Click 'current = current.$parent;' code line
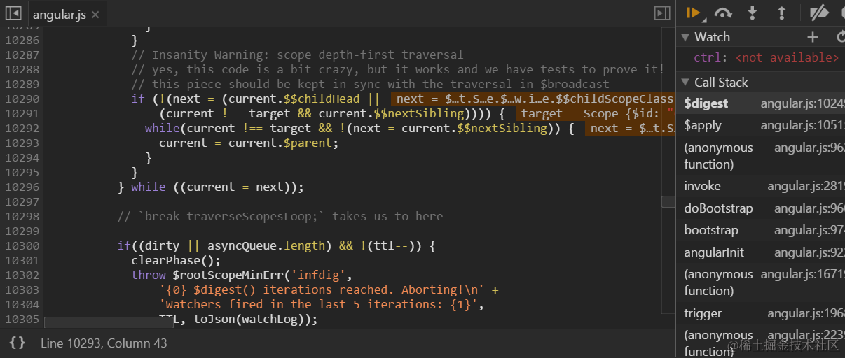845x358 pixels. pos(249,143)
